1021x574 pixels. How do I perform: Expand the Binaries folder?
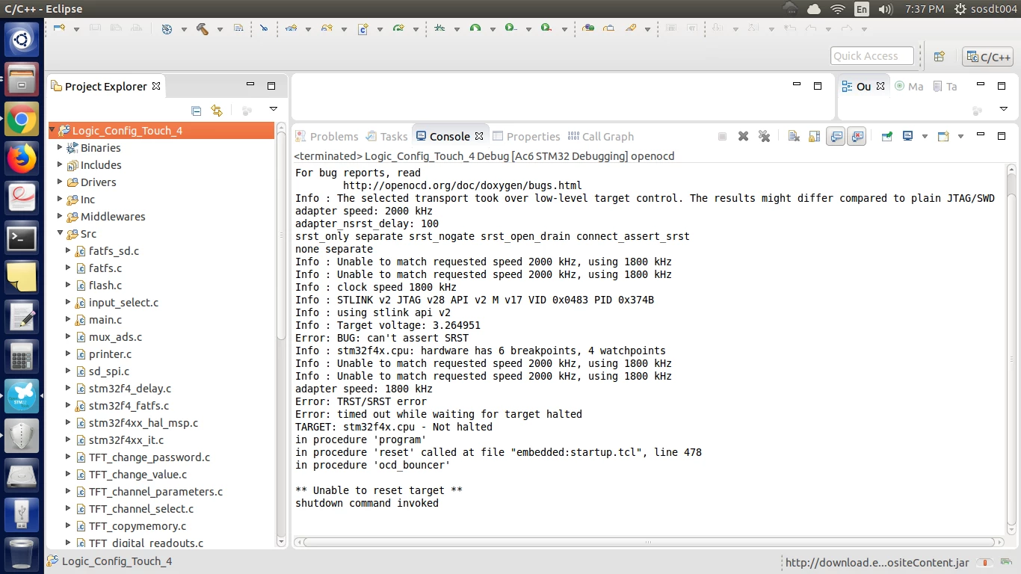pos(61,147)
